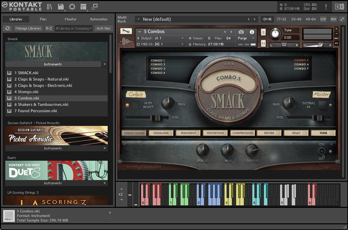Open the multi rack preset dropdown
The height and width of the screenshot is (230, 348).
point(138,19)
